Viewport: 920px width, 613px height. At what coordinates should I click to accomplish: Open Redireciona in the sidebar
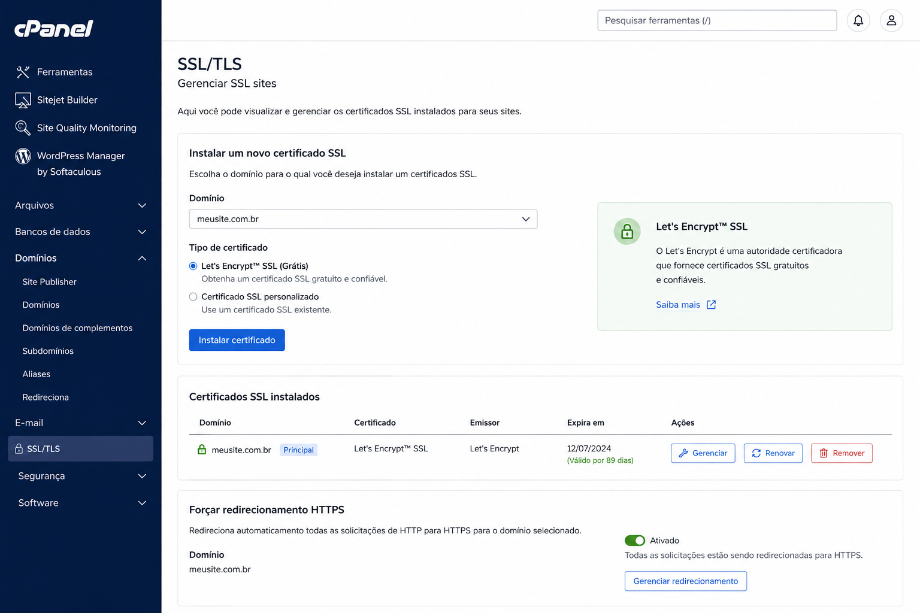coord(46,397)
